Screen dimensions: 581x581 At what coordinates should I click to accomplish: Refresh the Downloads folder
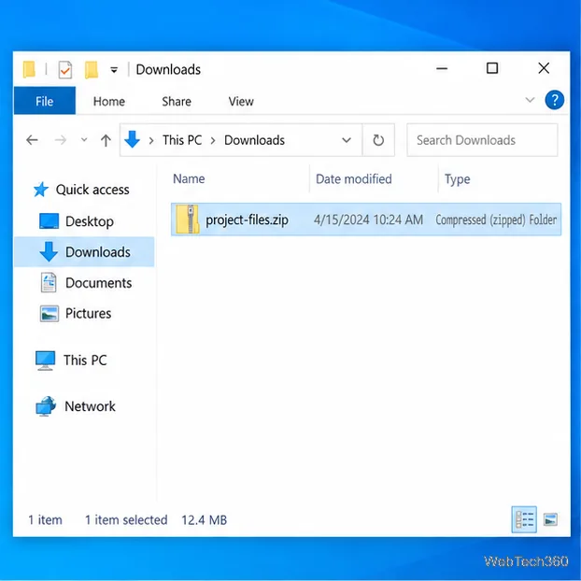click(x=378, y=140)
